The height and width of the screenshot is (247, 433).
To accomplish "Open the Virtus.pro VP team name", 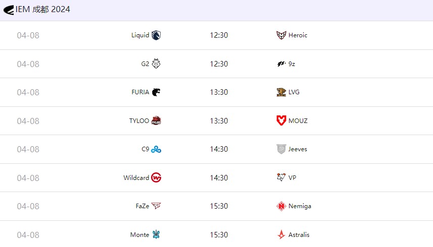I will 293,178.
